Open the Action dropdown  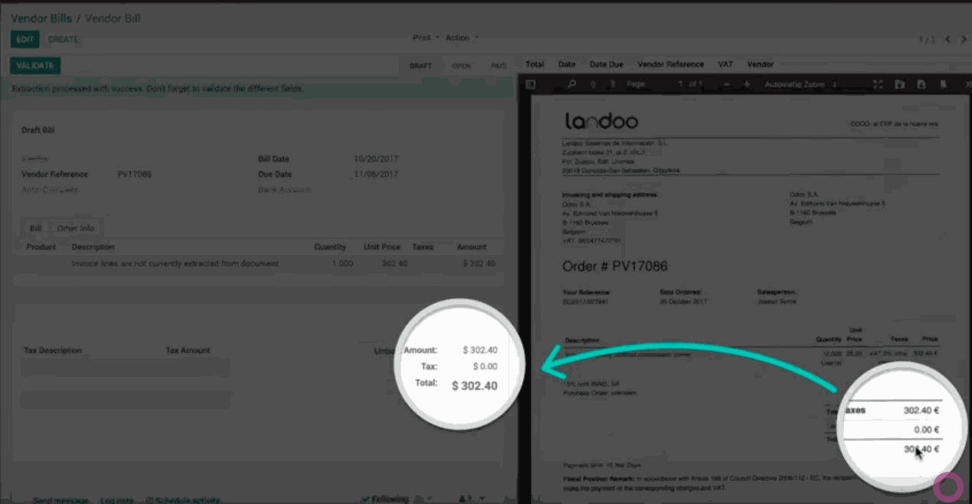[x=462, y=38]
